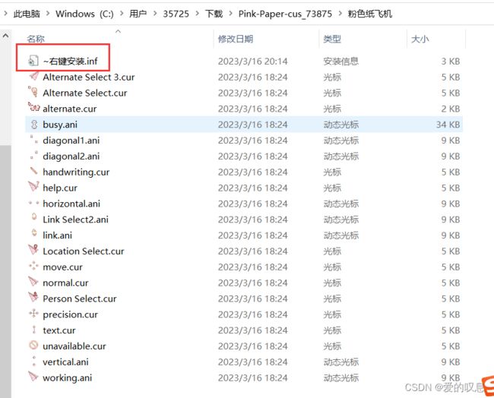Click the busy.ani file icon
The width and height of the screenshot is (494, 398).
pos(34,125)
